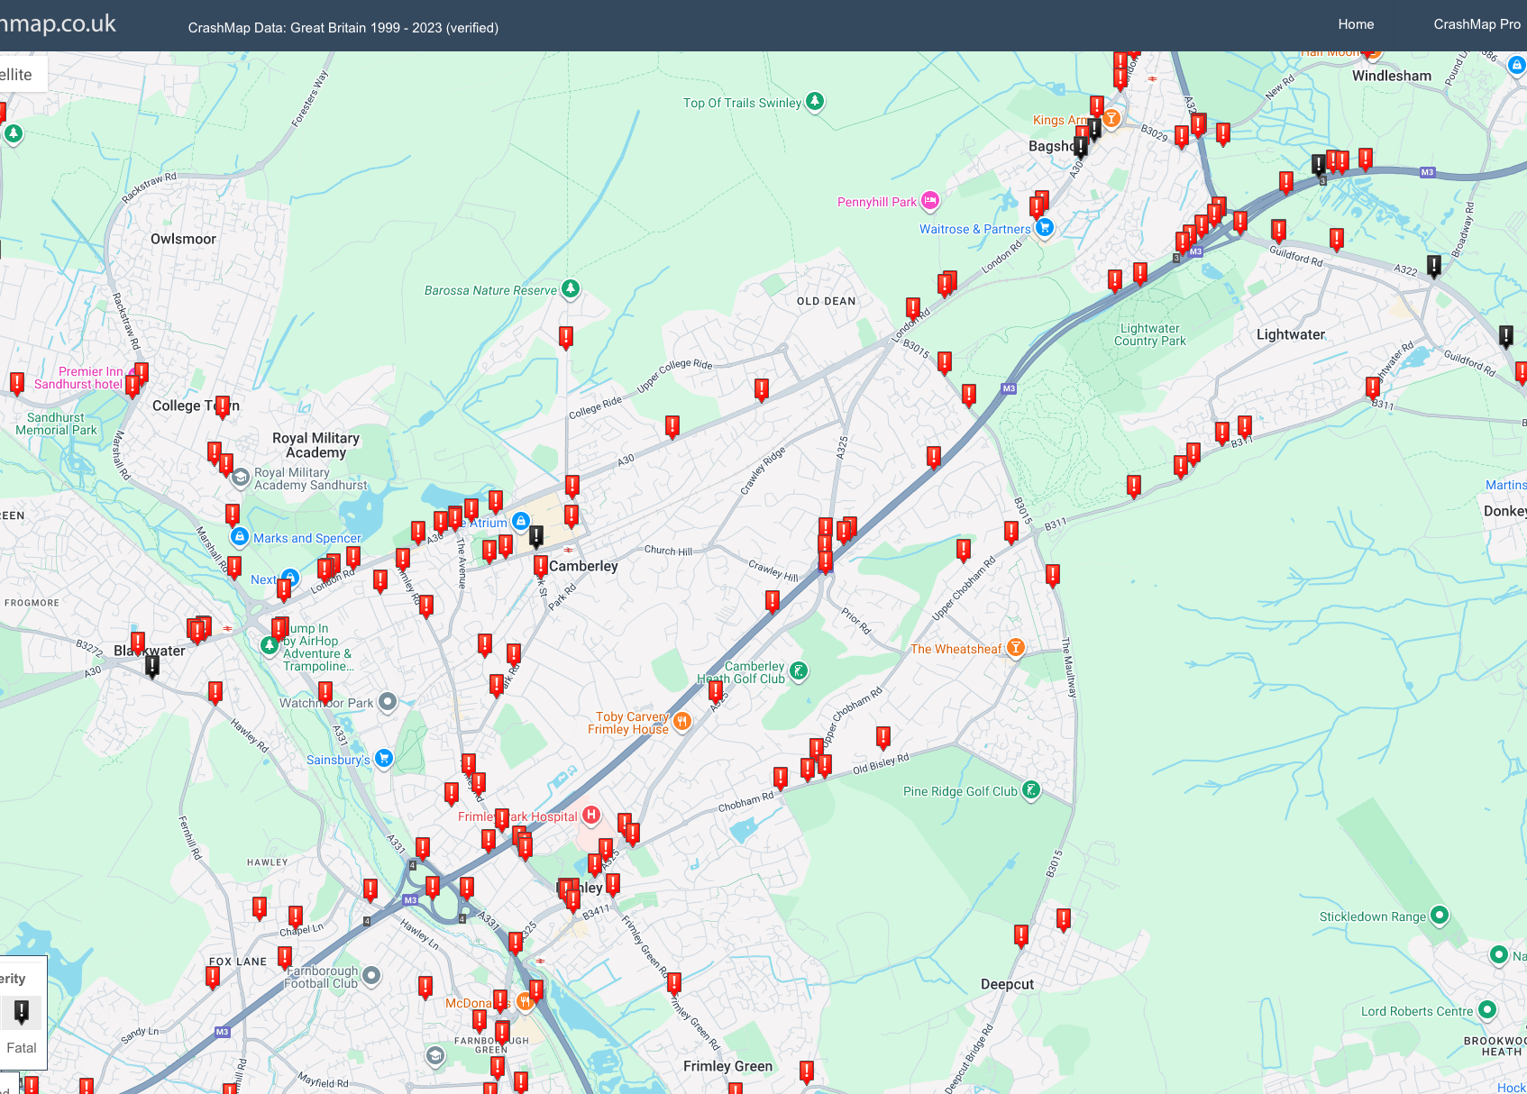Click the Frimley Park Hospital icon
Viewport: 1527px width, 1094px height.
pos(590,816)
